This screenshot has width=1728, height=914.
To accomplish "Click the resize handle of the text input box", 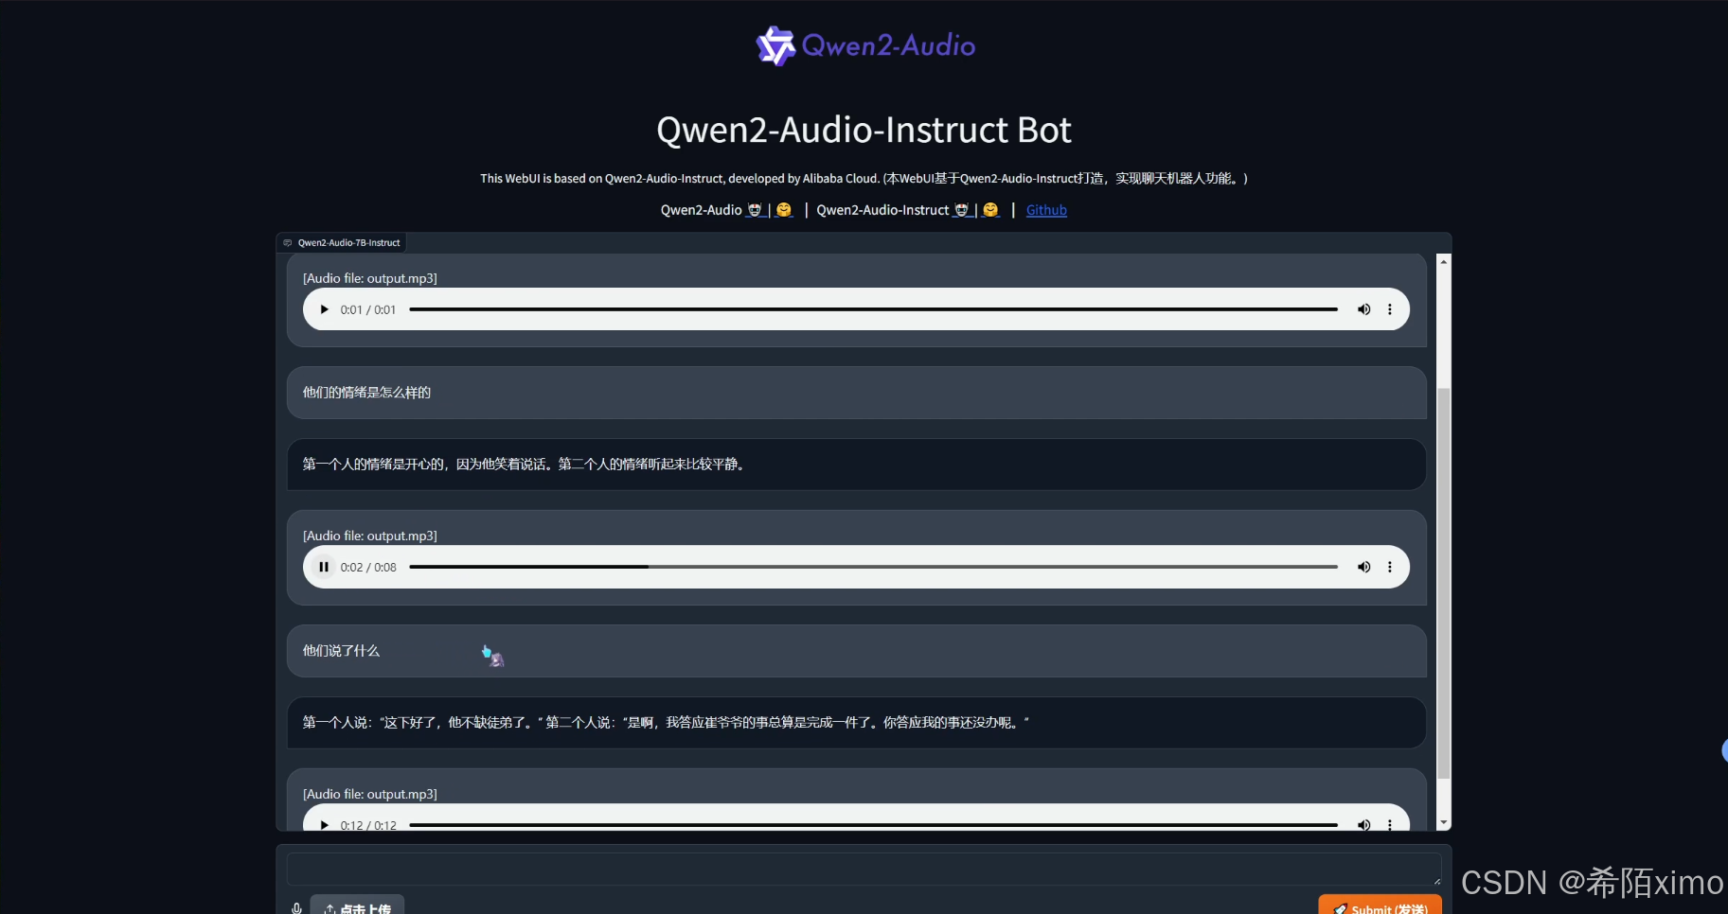I will 1436,881.
